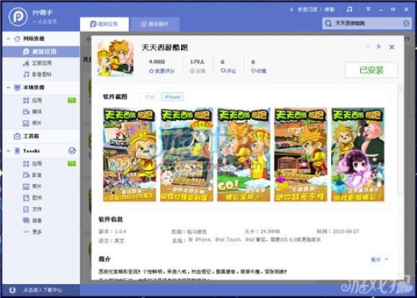The image size is (417, 298).
Task: Clear the search box with the X icon
Action: 406,24
